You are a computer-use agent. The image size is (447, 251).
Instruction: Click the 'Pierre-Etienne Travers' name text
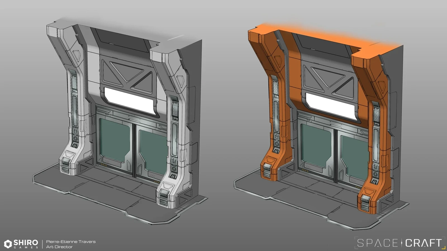[x=71, y=242]
